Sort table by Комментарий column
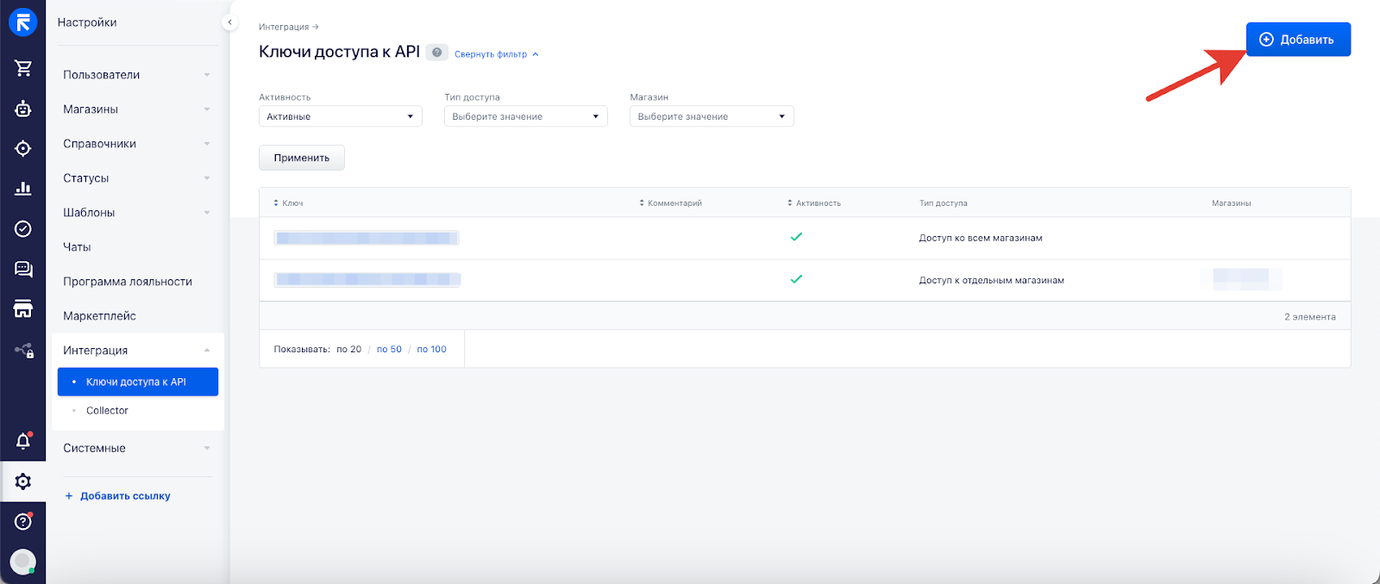Screen dimensions: 1380x584 (670, 203)
